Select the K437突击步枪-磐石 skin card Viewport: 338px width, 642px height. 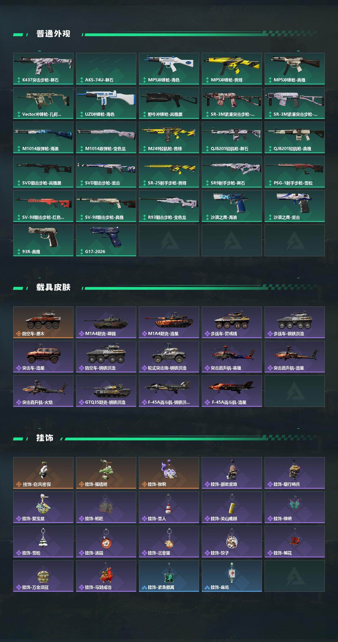coord(43,69)
